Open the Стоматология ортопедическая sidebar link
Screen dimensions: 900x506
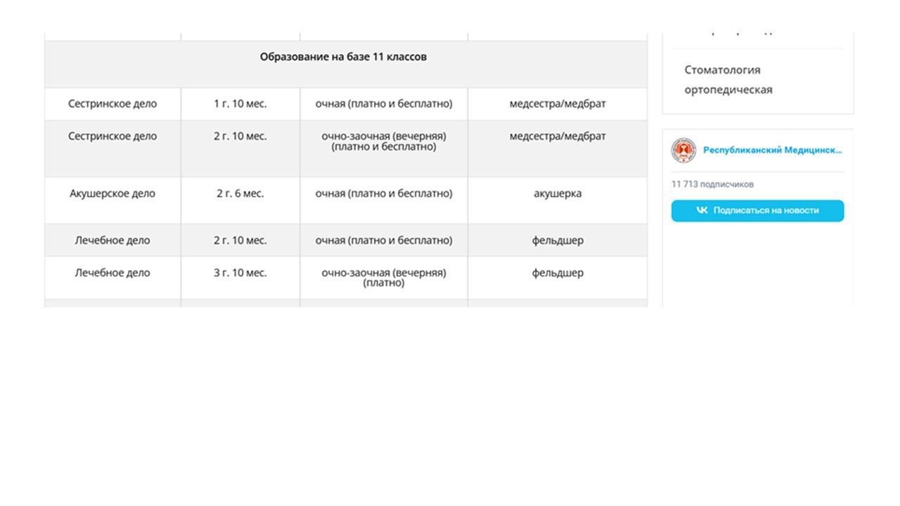pos(728,79)
